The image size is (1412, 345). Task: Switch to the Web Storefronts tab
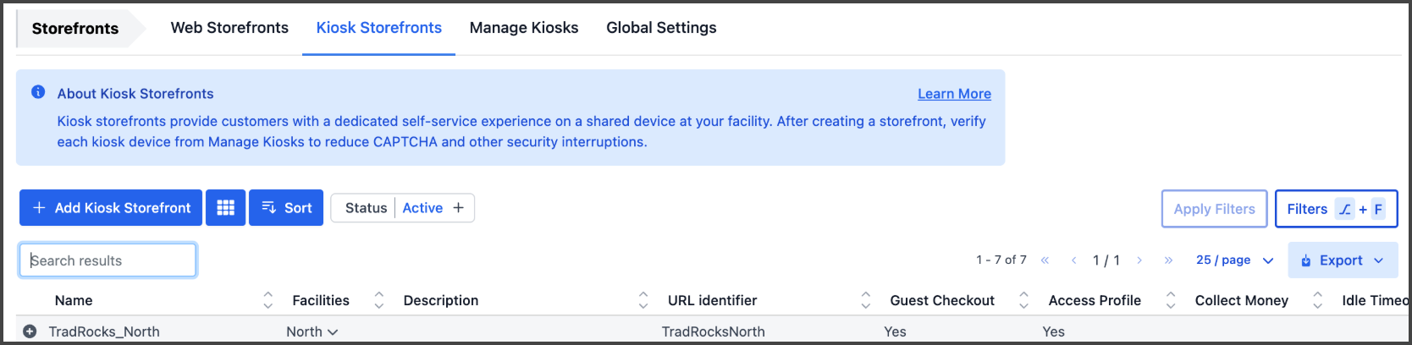click(x=229, y=28)
